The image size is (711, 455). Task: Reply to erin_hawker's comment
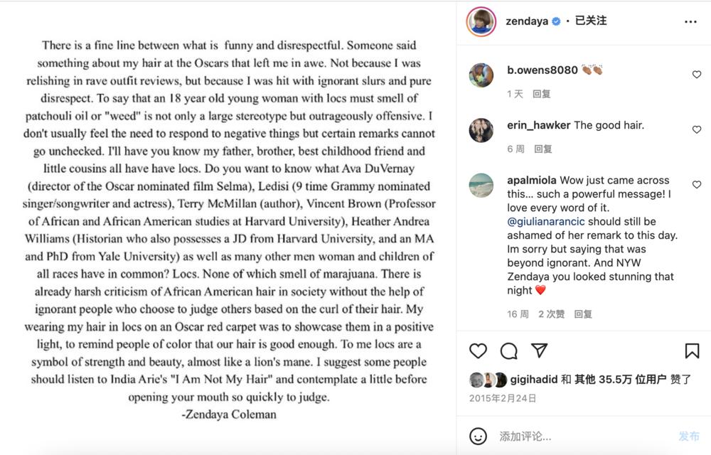pos(543,149)
